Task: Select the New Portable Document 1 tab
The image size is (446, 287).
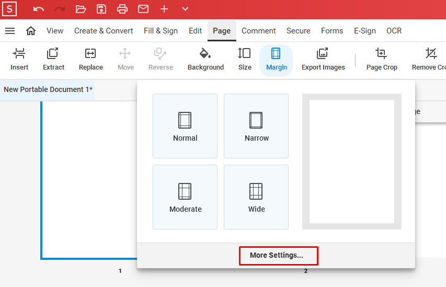Action: point(48,89)
